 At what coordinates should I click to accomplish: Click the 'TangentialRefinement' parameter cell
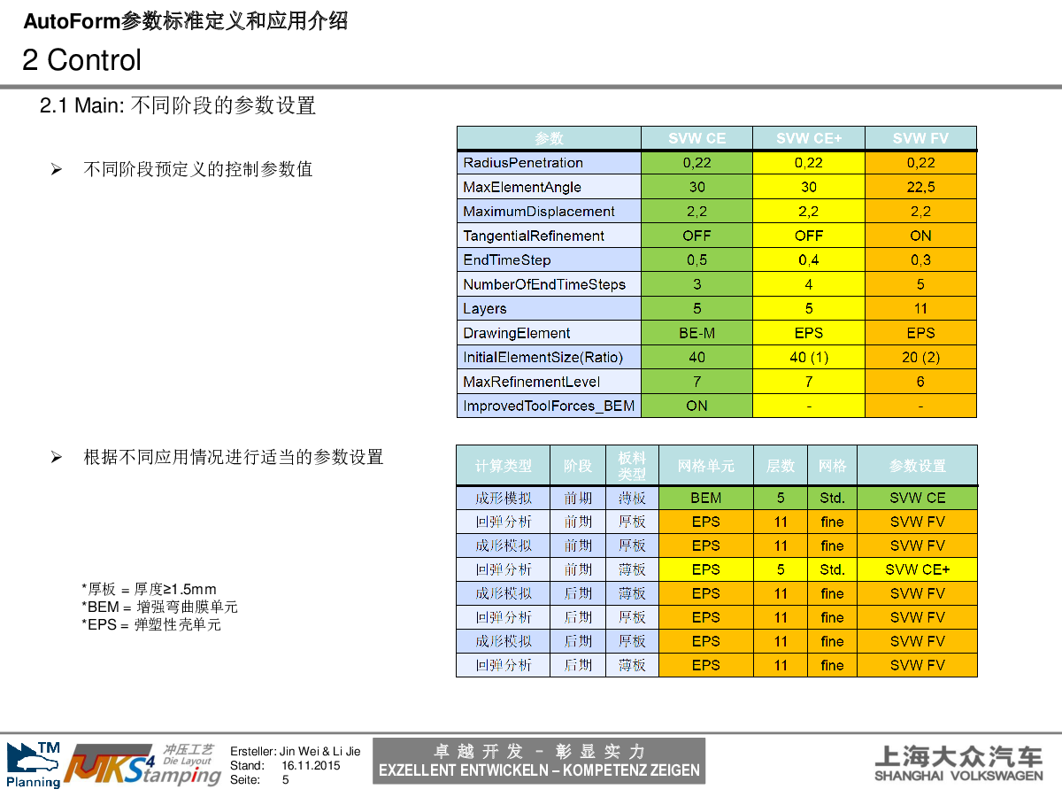click(549, 236)
